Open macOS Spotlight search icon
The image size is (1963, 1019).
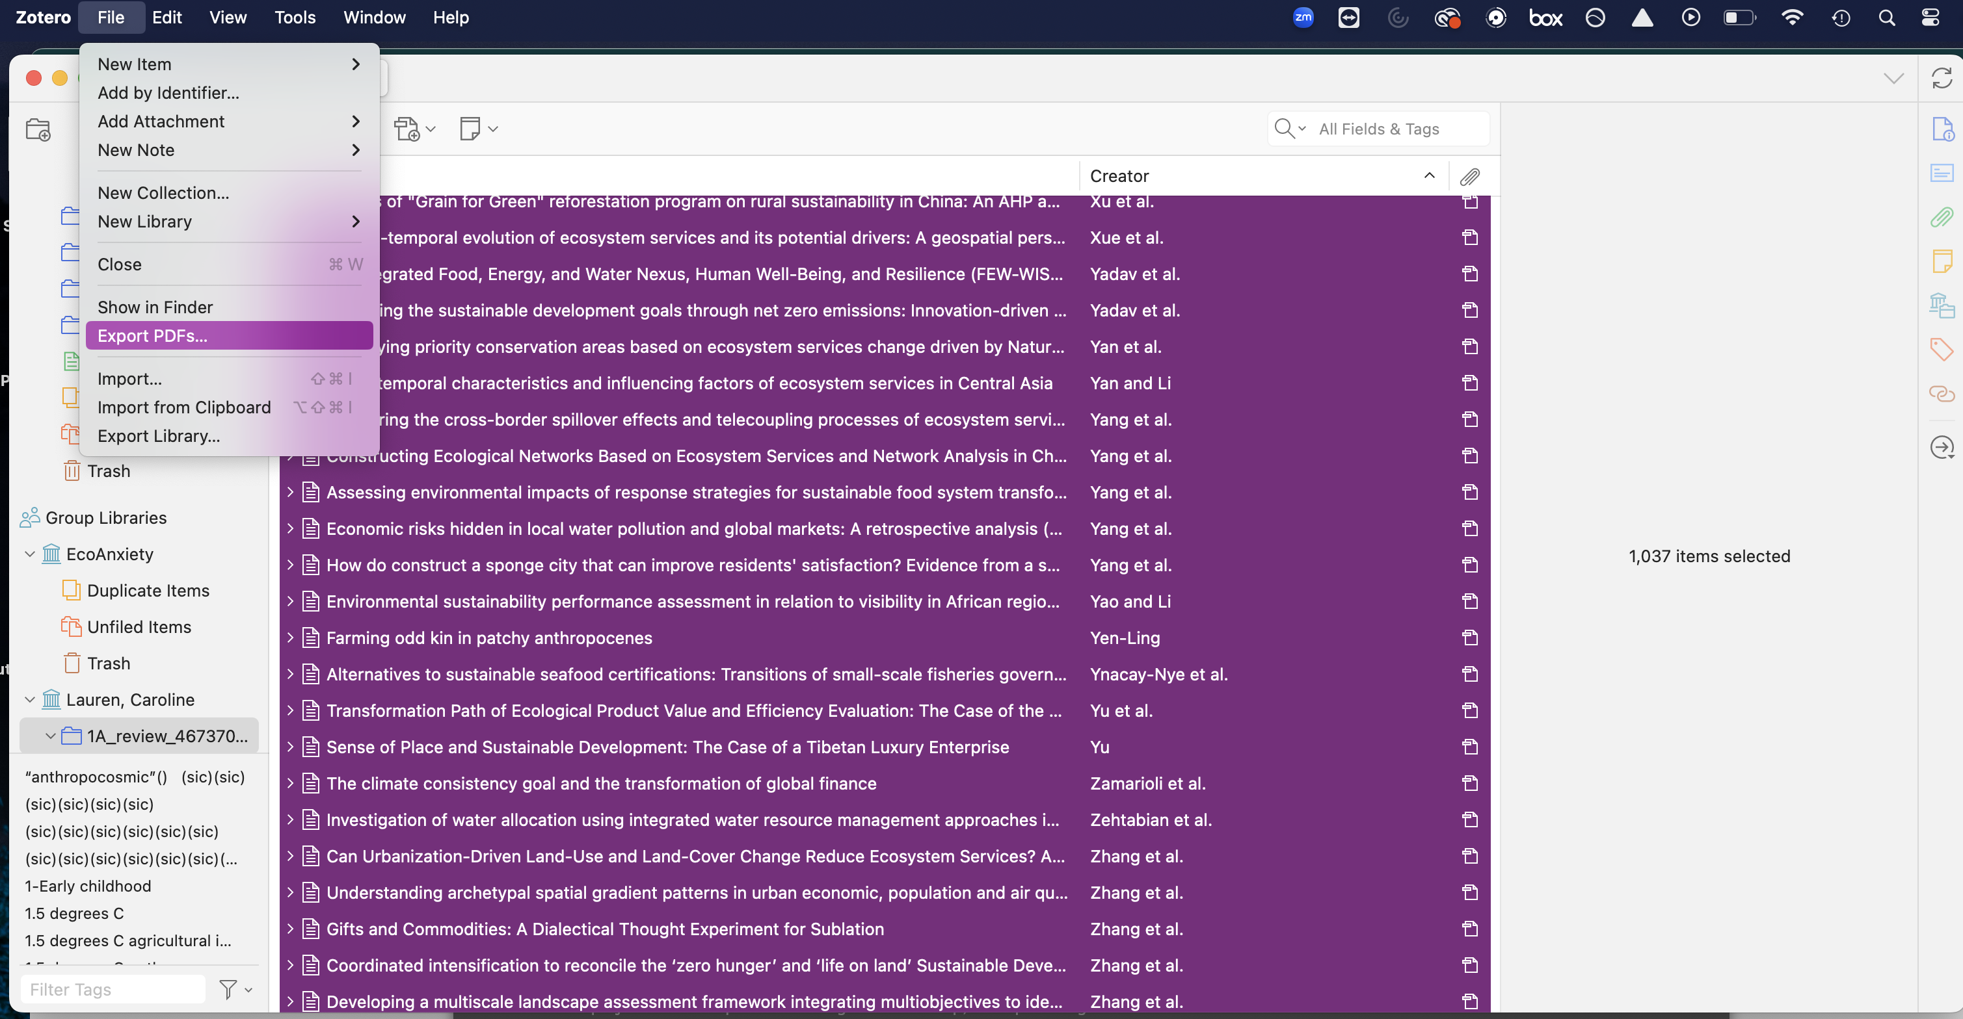click(1886, 18)
